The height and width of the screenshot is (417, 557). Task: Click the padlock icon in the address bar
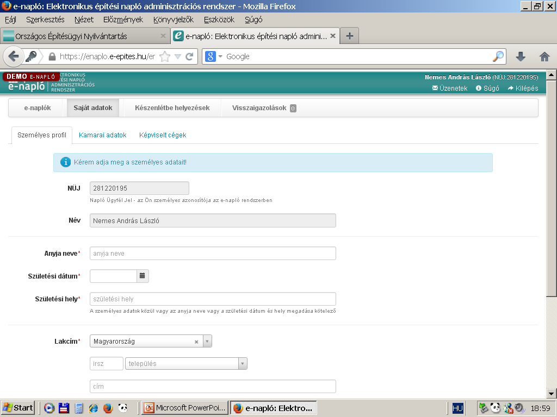point(52,56)
